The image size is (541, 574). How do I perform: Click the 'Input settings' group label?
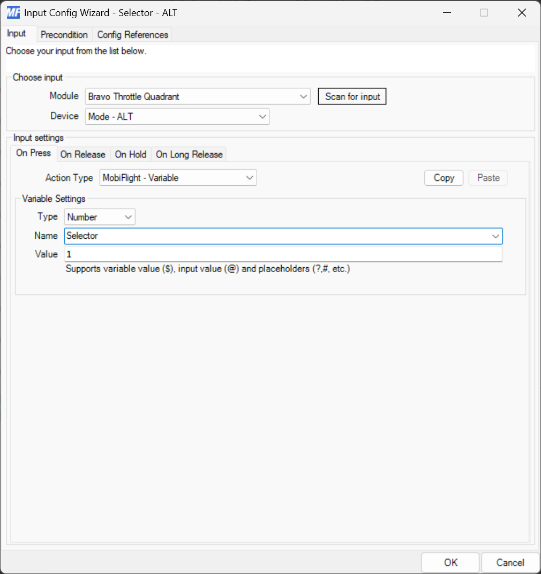[x=39, y=138]
